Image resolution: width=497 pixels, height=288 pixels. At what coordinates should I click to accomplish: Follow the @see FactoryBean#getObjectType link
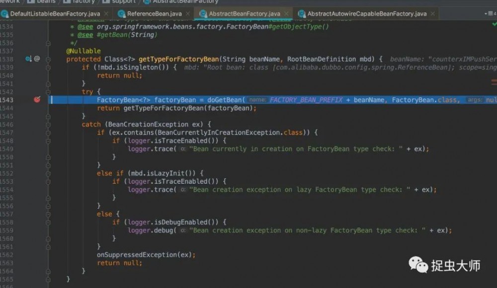tap(213, 27)
